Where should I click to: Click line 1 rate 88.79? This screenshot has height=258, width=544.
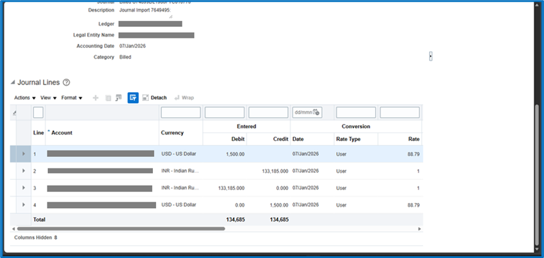click(x=413, y=154)
